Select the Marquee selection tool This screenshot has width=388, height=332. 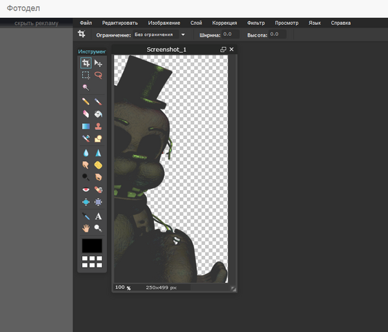coord(86,75)
